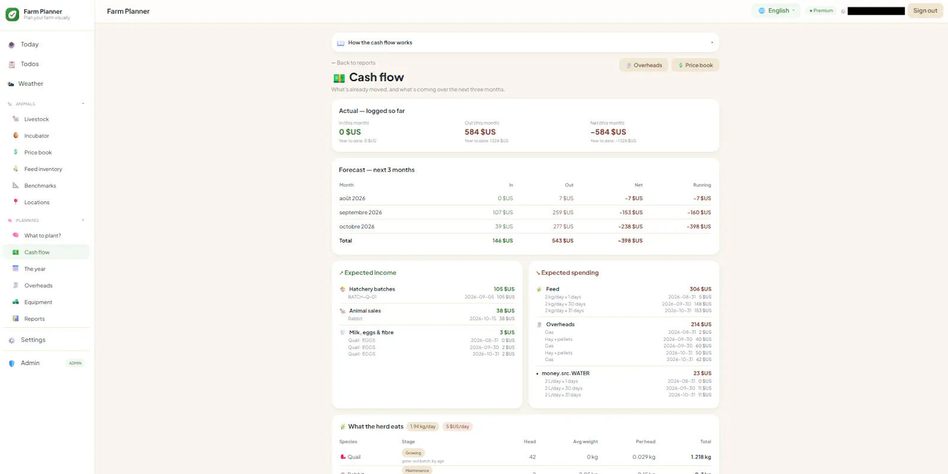Click the Farm Planner logo icon
The height and width of the screenshot is (474, 948).
[x=12, y=14]
